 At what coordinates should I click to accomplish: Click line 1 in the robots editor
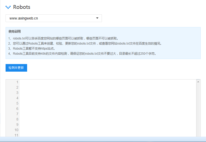point(108,82)
